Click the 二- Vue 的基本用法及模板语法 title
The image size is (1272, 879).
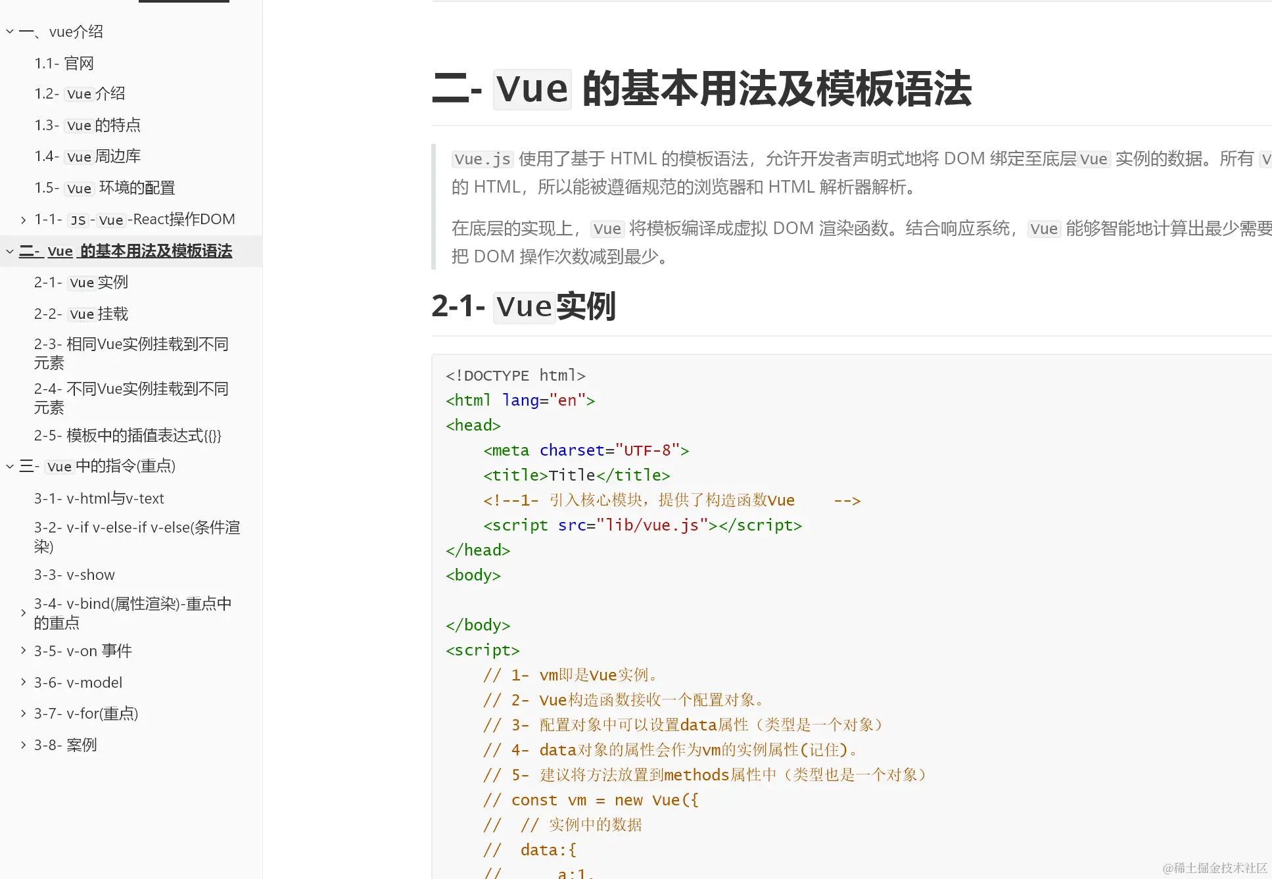click(701, 89)
